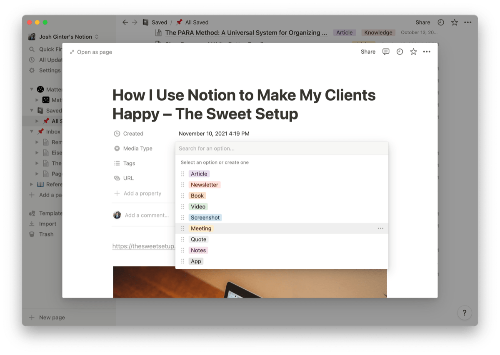Viewport: 500px width, 355px height.
Task: Open Josh Ginter's Notion workspace switcher
Action: 64,37
